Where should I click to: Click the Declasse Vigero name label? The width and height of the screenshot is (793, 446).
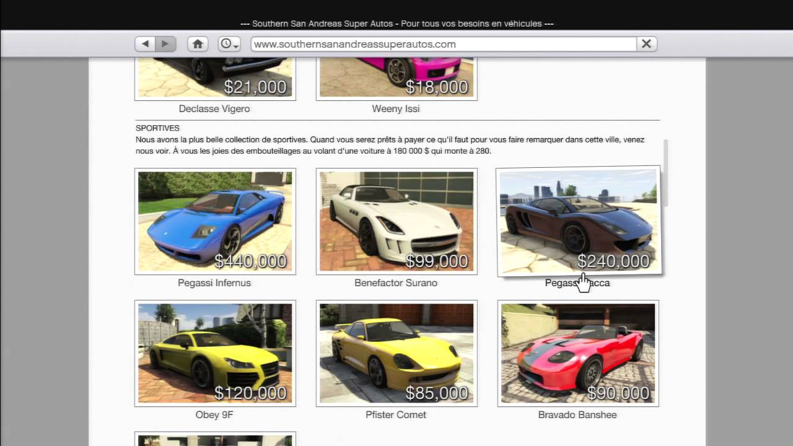point(214,109)
